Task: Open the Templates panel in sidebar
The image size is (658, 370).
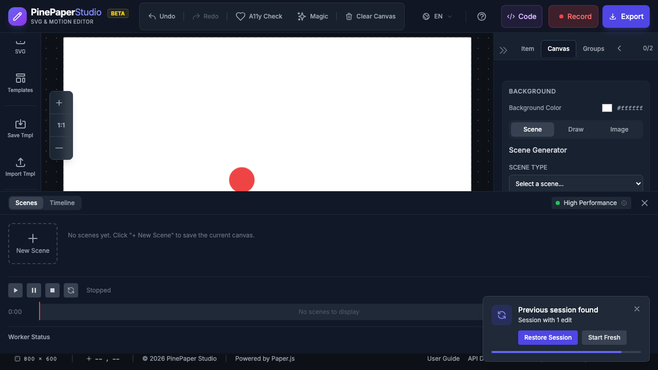Action: [x=20, y=83]
